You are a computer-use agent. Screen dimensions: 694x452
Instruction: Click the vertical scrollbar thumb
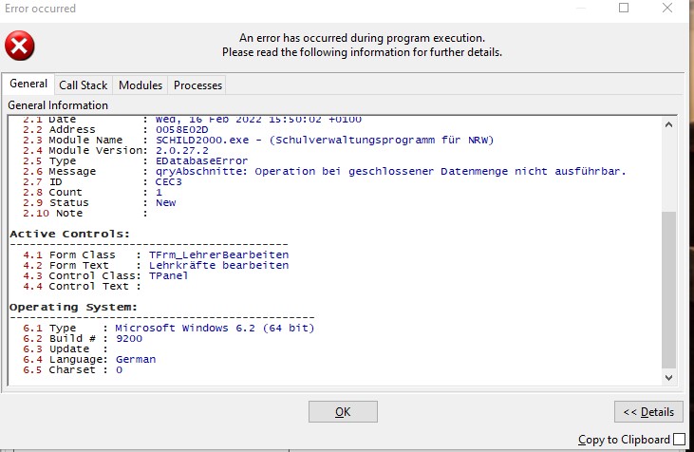668,290
